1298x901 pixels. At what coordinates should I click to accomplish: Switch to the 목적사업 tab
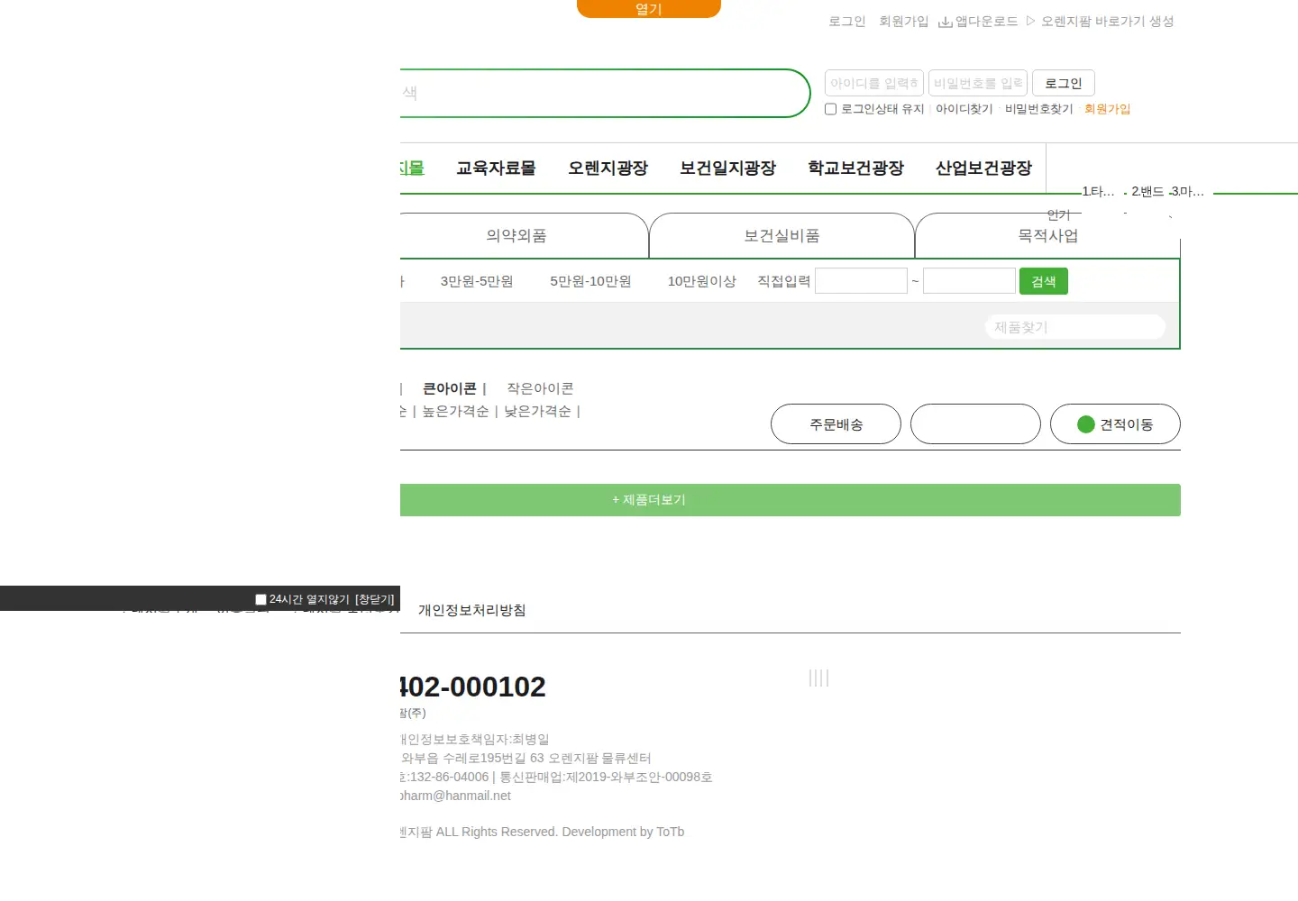[1047, 236]
